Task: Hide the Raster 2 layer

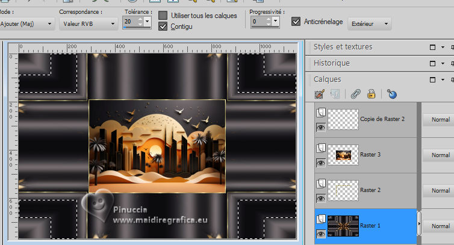Action: pos(320,199)
